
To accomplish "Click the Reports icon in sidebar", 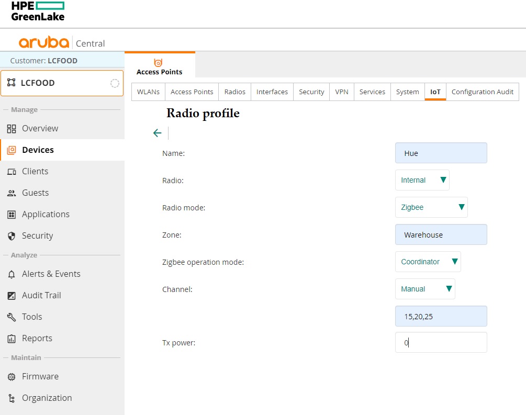I will (x=12, y=339).
